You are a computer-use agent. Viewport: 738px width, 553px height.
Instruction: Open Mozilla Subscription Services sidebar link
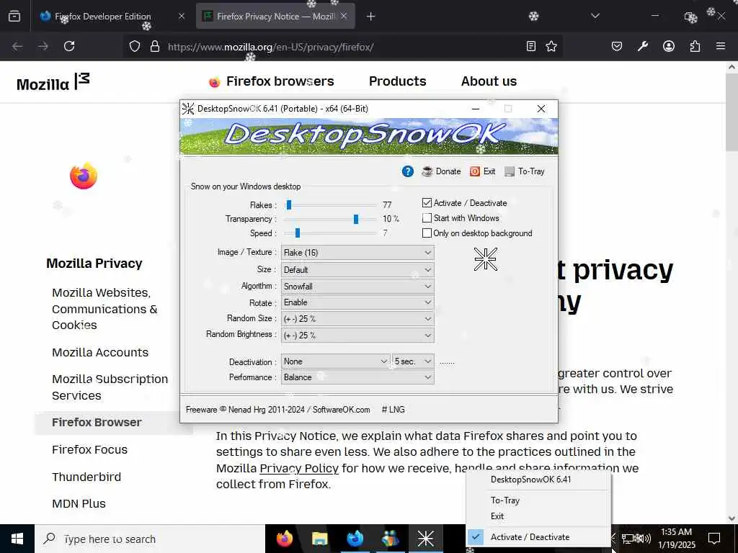click(x=110, y=387)
